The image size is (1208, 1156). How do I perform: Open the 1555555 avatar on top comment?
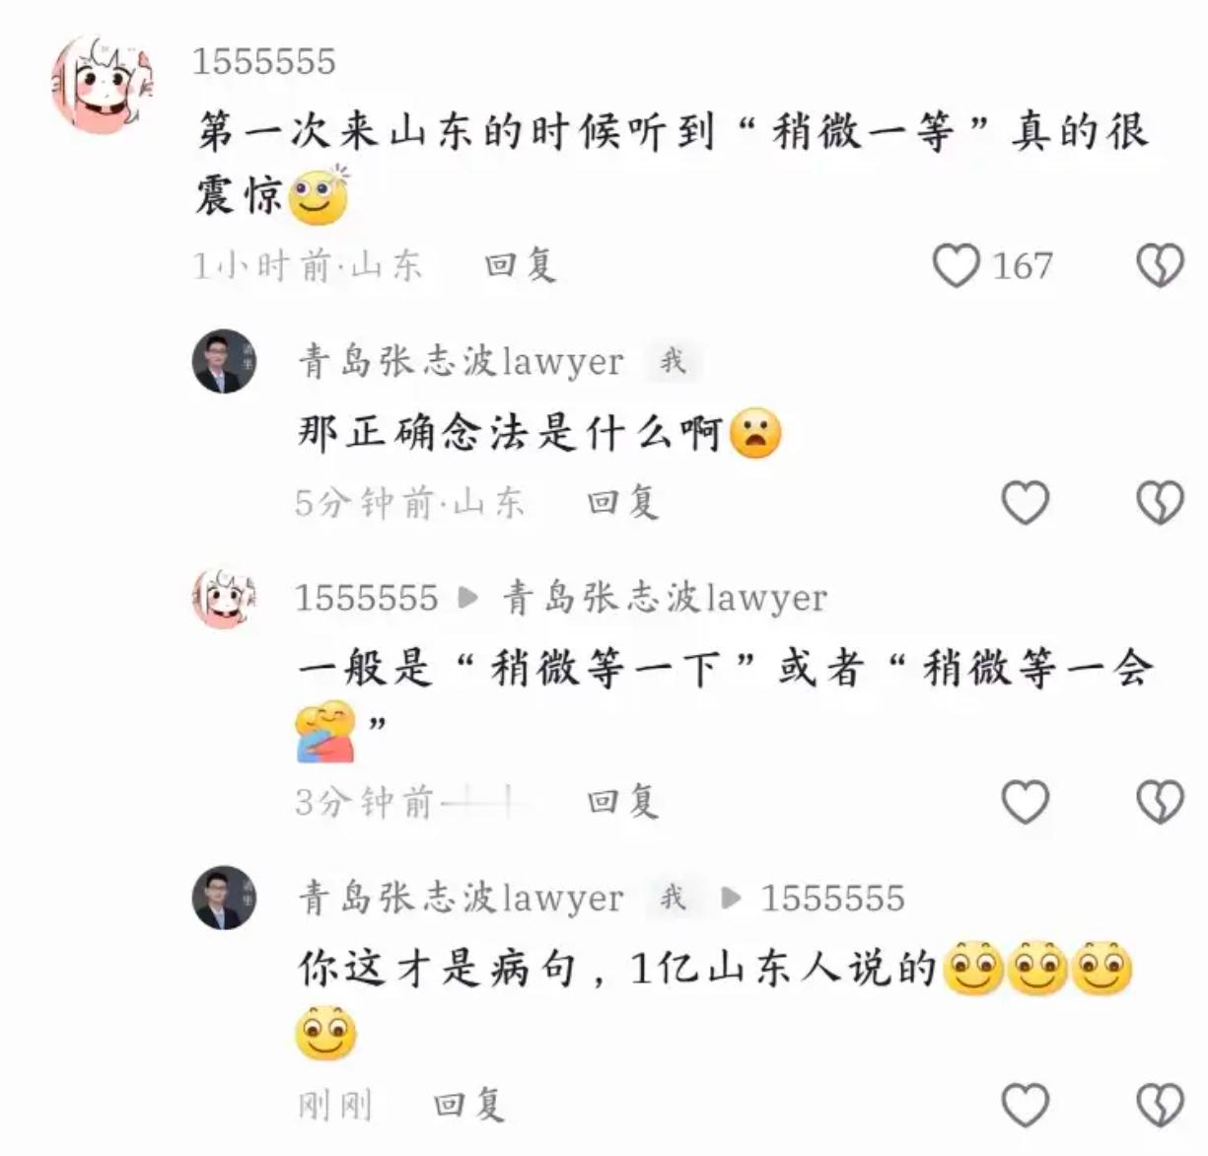104,85
